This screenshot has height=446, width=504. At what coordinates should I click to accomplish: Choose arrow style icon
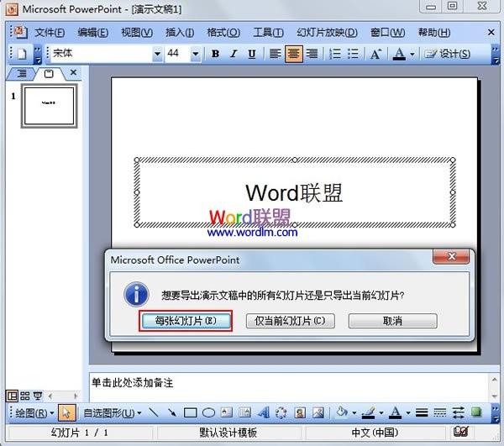coord(458,413)
